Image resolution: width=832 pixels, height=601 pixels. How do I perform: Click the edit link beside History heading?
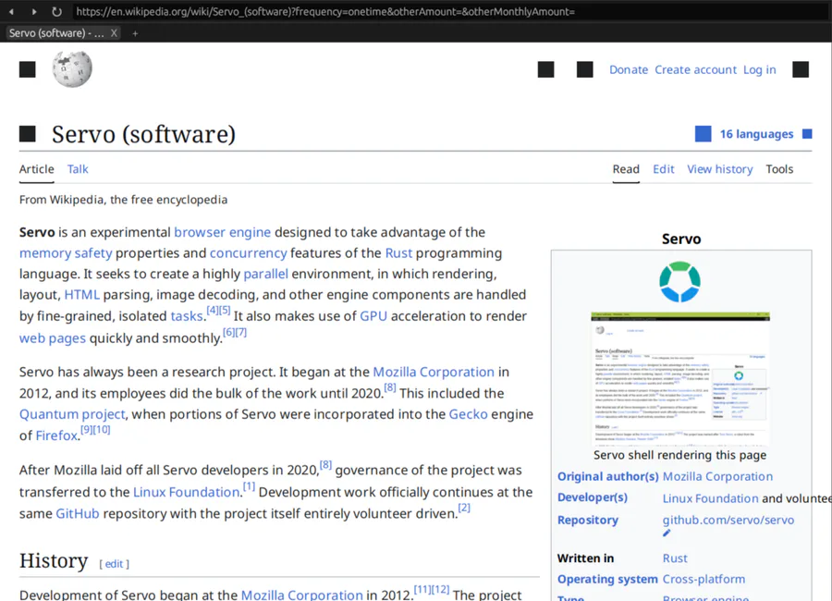114,564
